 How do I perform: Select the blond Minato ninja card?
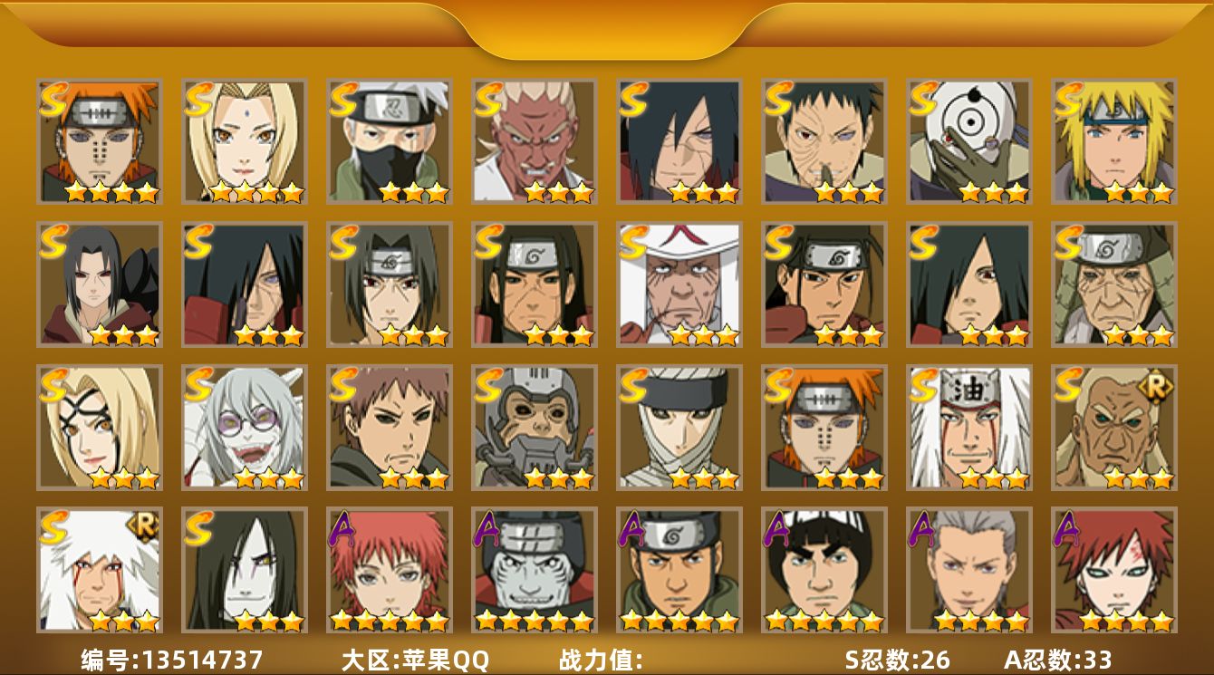[1114, 141]
